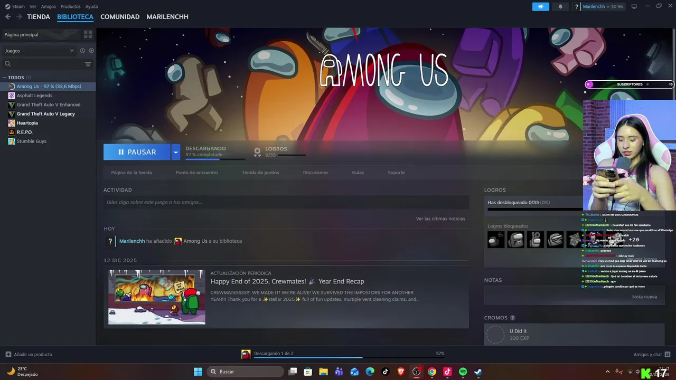Switch to Big Picture mode monitor icon

tap(634, 6)
